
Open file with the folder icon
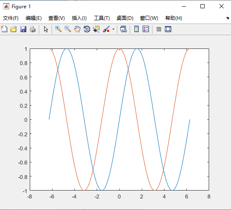point(14,29)
